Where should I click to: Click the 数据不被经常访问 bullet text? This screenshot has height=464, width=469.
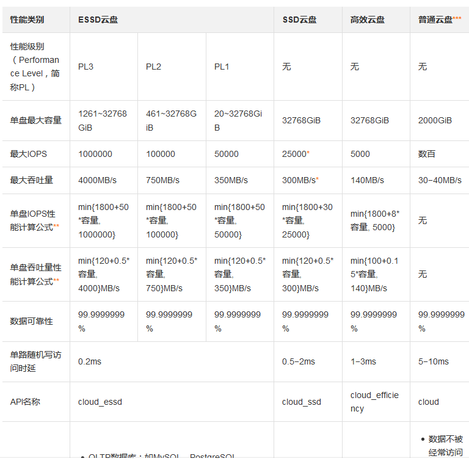[445, 446]
